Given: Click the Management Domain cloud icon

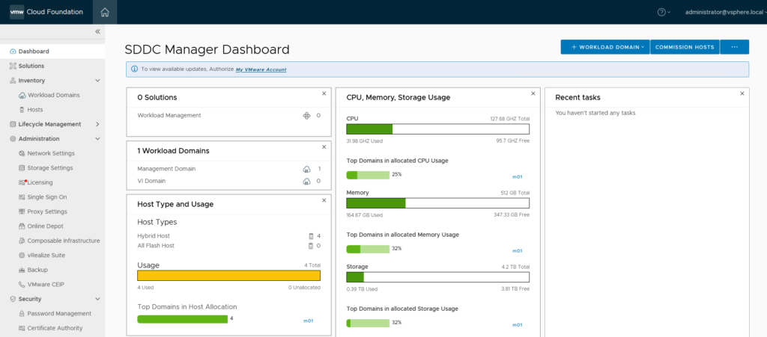Looking at the screenshot, I should (306, 169).
